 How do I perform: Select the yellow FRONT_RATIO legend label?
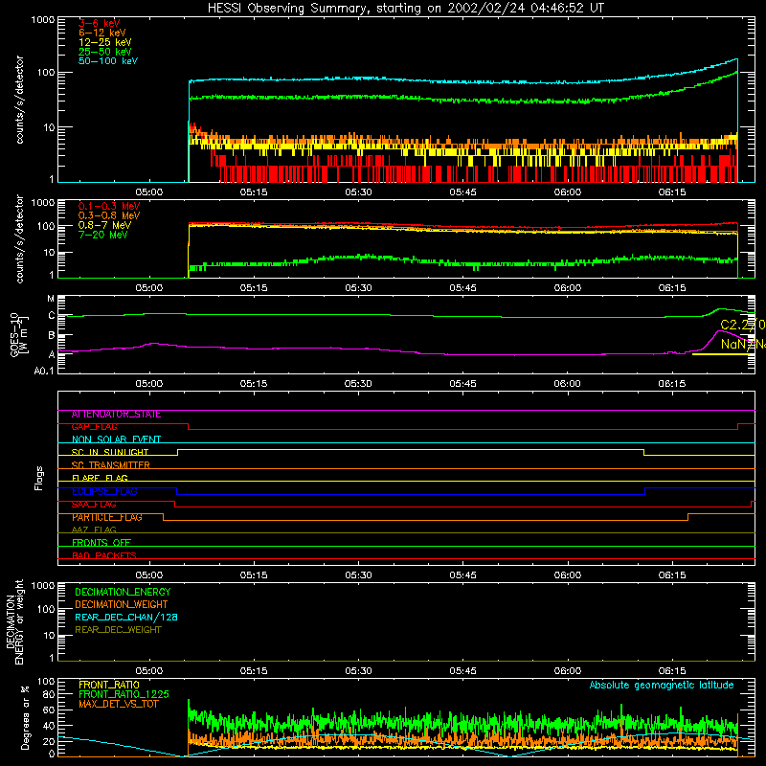click(109, 685)
